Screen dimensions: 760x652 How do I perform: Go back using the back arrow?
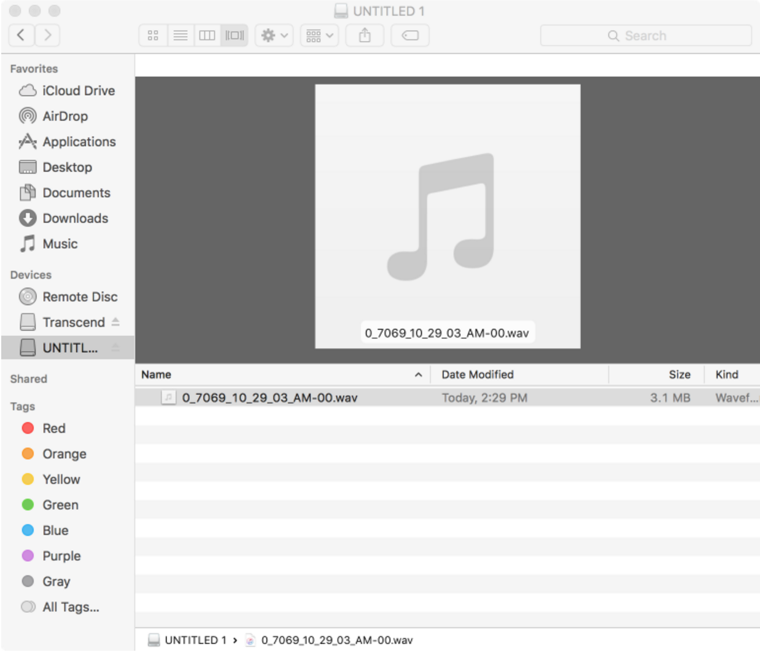click(21, 35)
